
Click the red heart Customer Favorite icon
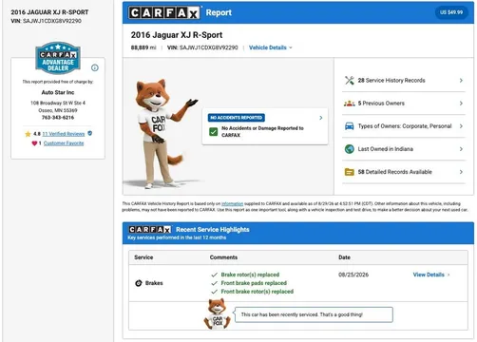click(x=34, y=143)
